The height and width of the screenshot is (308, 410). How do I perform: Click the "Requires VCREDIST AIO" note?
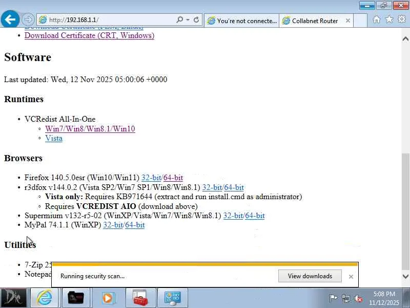point(121,206)
